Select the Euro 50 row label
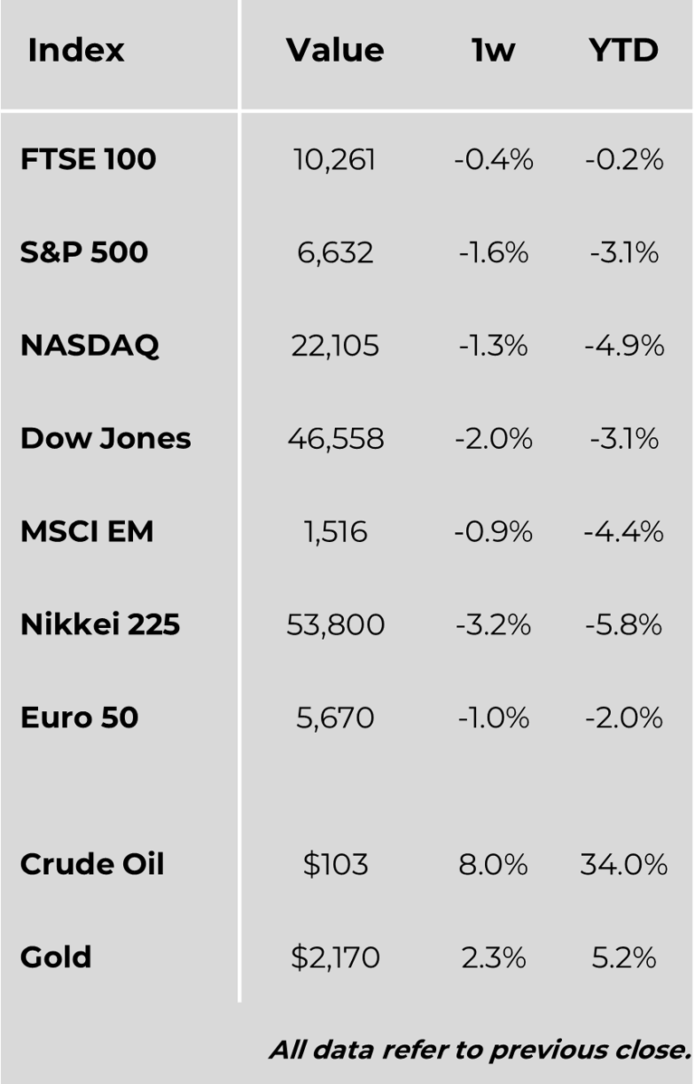Viewport: 695px width, 1084px height. point(79,718)
